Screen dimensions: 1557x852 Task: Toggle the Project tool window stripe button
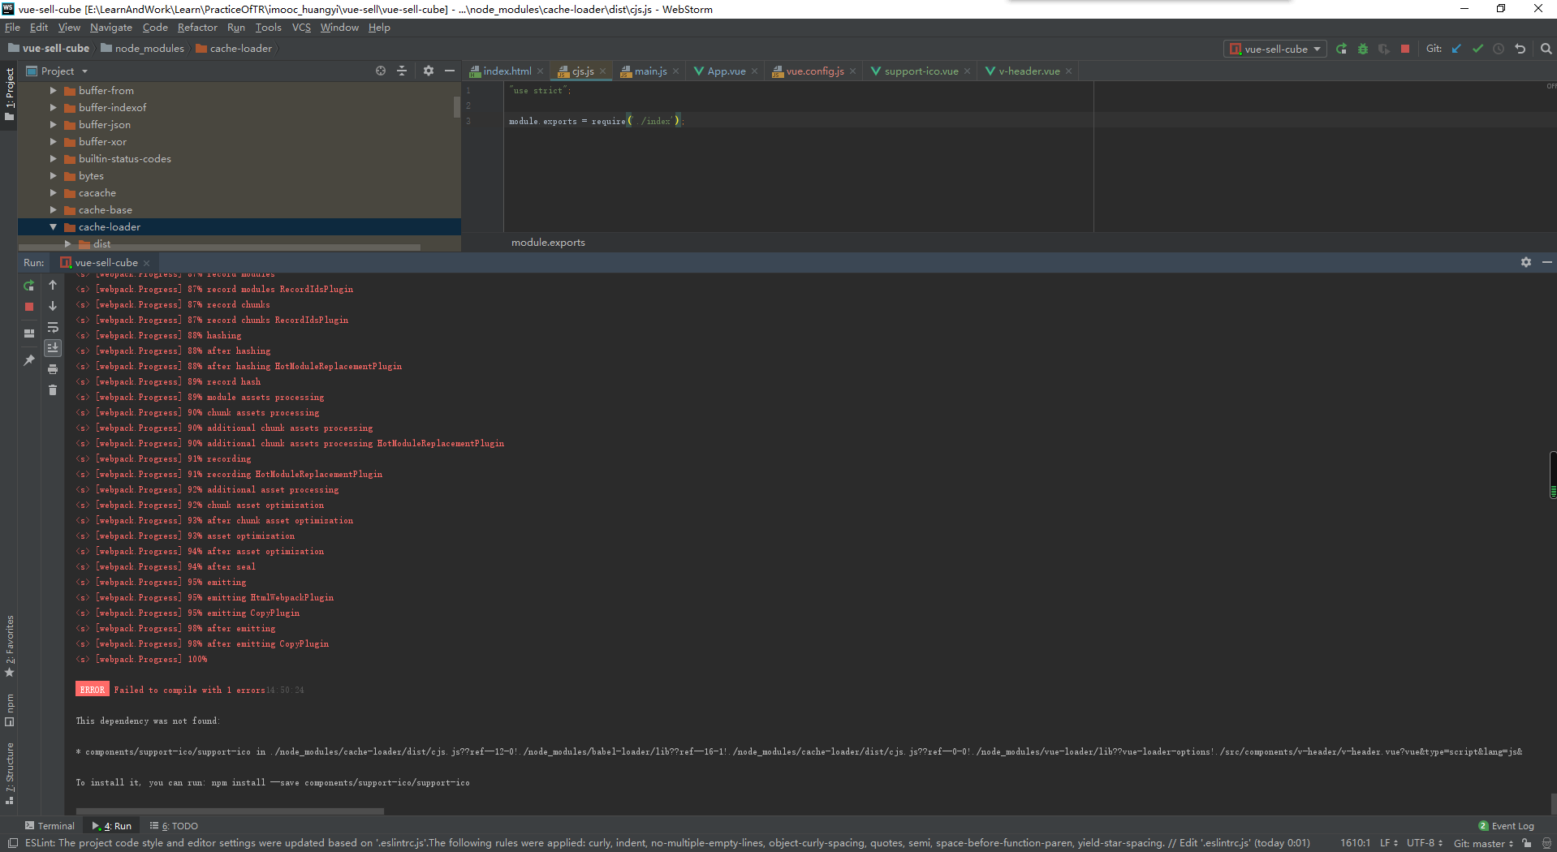(x=9, y=94)
